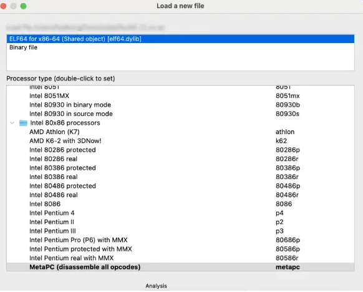The width and height of the screenshot is (363, 292).
Task: Click the 80930b short name cell
Action: pos(288,105)
